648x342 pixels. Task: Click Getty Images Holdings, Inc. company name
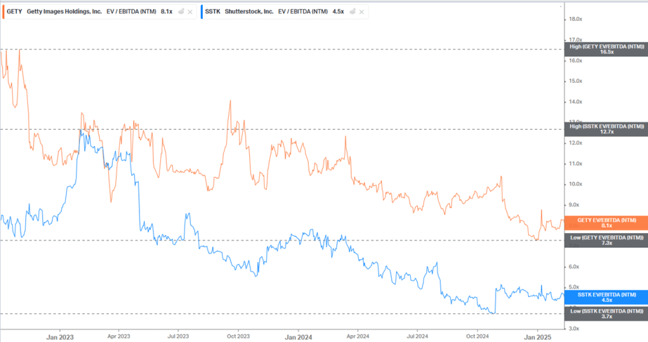(x=64, y=11)
